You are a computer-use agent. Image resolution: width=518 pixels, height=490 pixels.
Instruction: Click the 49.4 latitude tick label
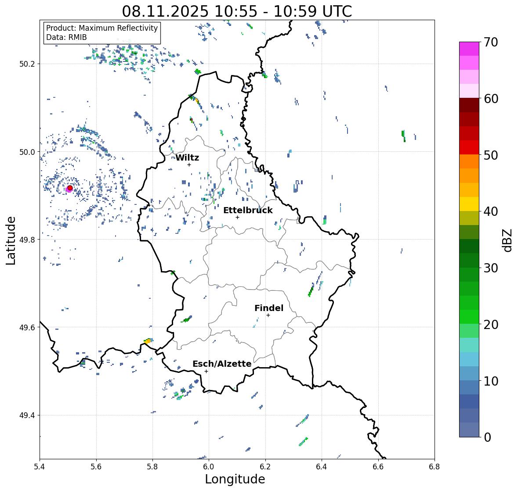27,415
